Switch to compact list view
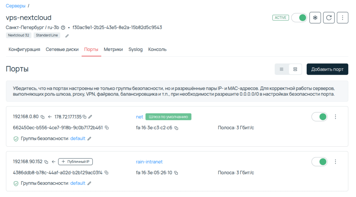This screenshot has height=197, width=356. [x=282, y=69]
